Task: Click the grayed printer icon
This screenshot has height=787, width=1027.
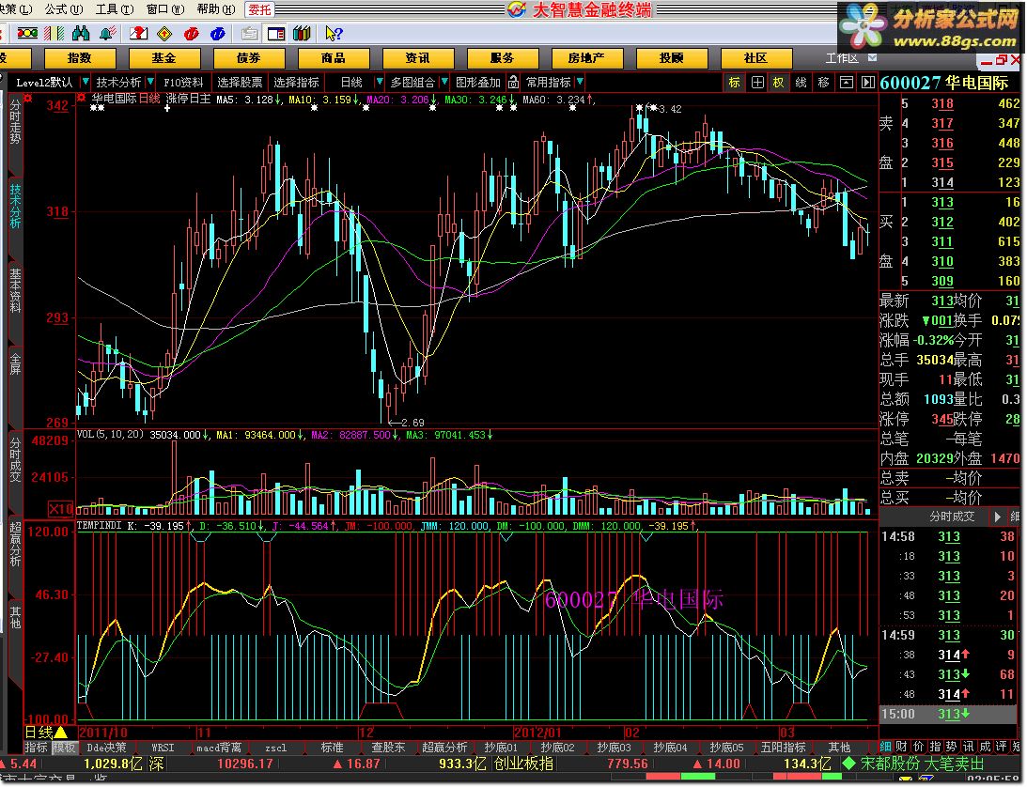Action: 249,33
